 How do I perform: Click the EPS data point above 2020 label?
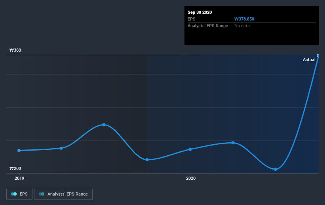(190, 149)
